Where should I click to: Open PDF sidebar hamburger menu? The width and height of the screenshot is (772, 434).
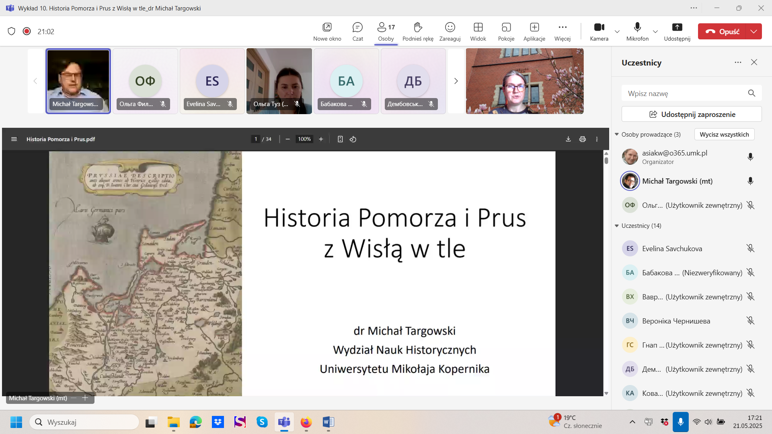14,139
